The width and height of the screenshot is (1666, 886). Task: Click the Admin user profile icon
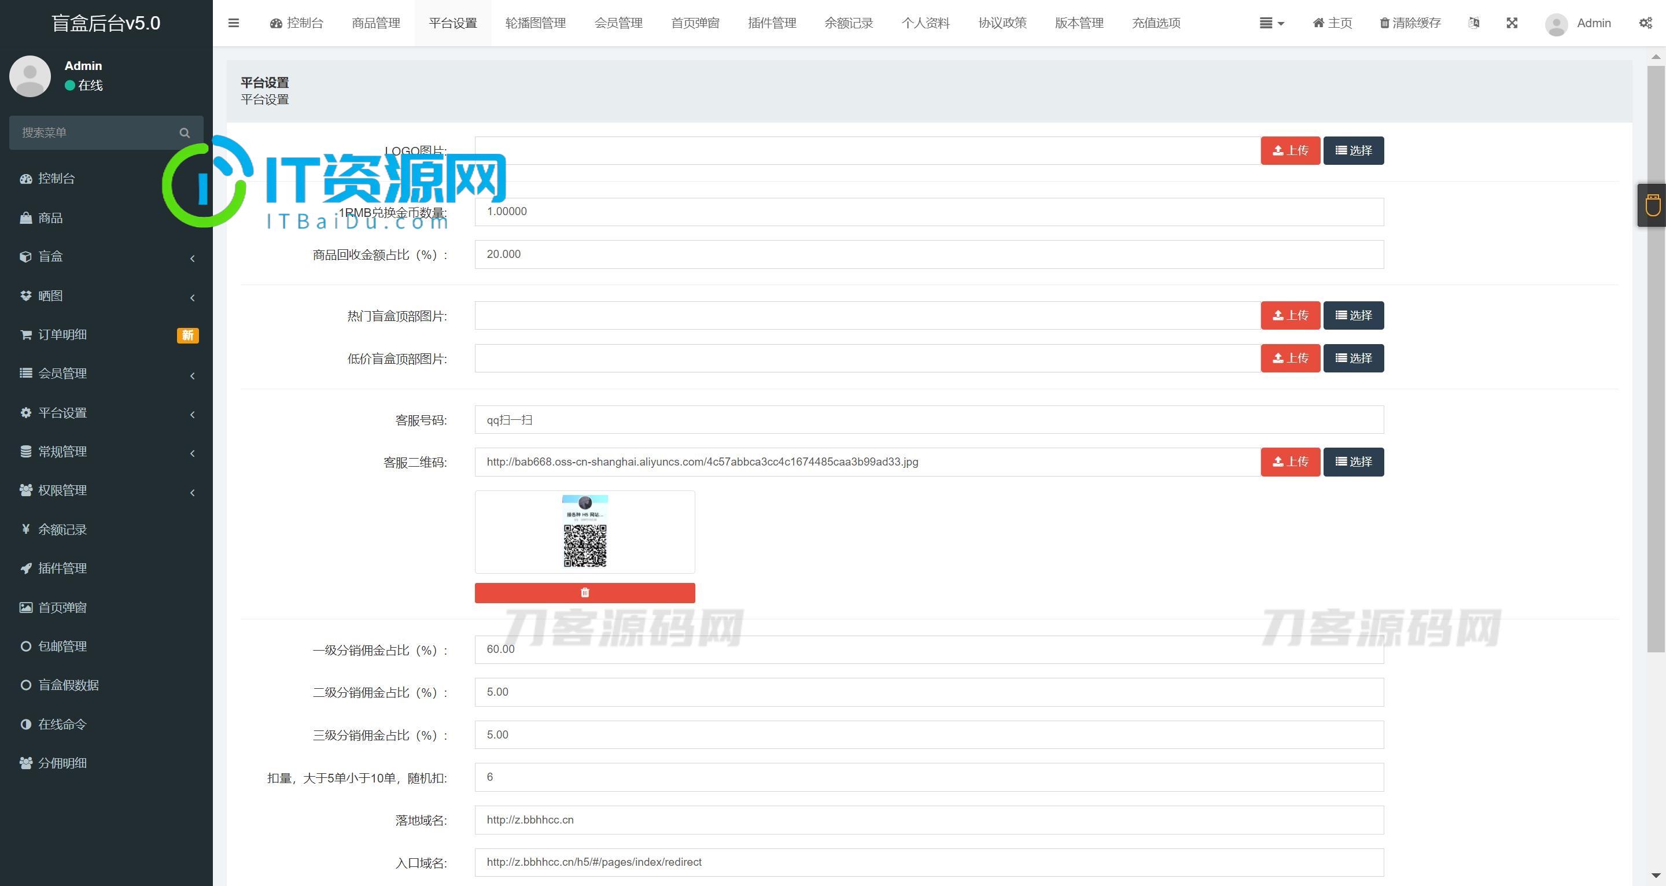point(1557,22)
